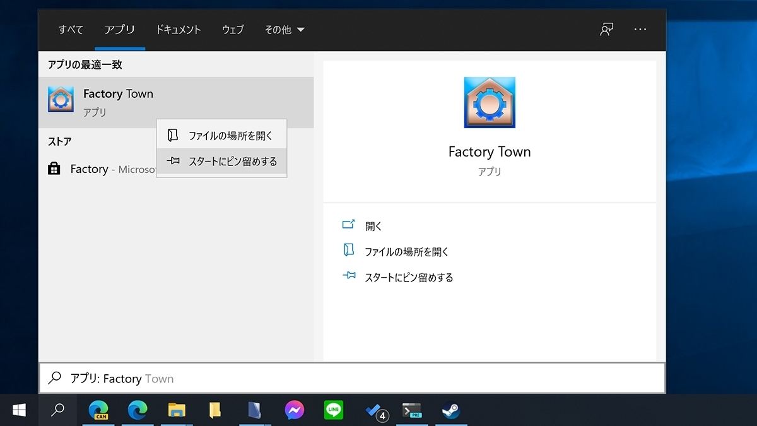Image resolution: width=757 pixels, height=426 pixels.
Task: Choose ファイルの場所を開く in context menu
Action: [x=221, y=136]
